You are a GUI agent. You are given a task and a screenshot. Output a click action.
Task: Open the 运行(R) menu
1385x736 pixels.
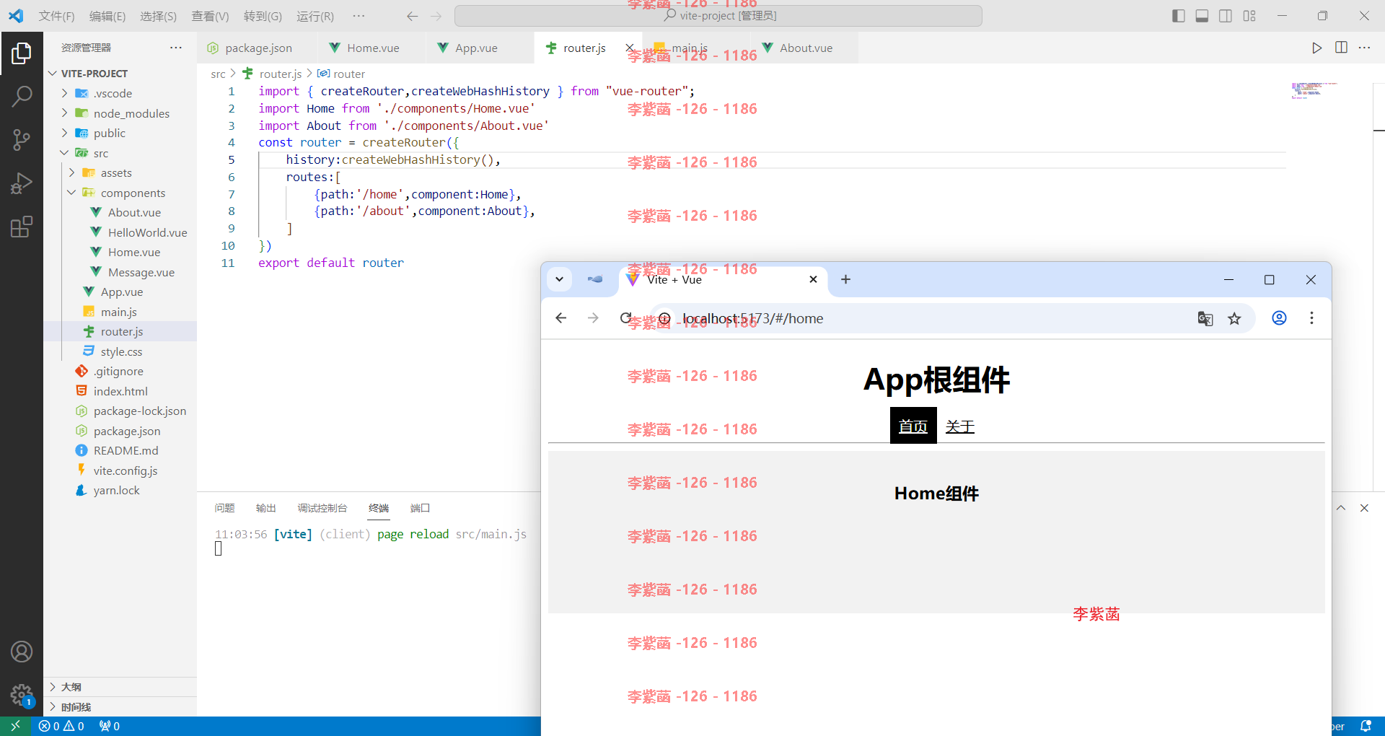[315, 16]
